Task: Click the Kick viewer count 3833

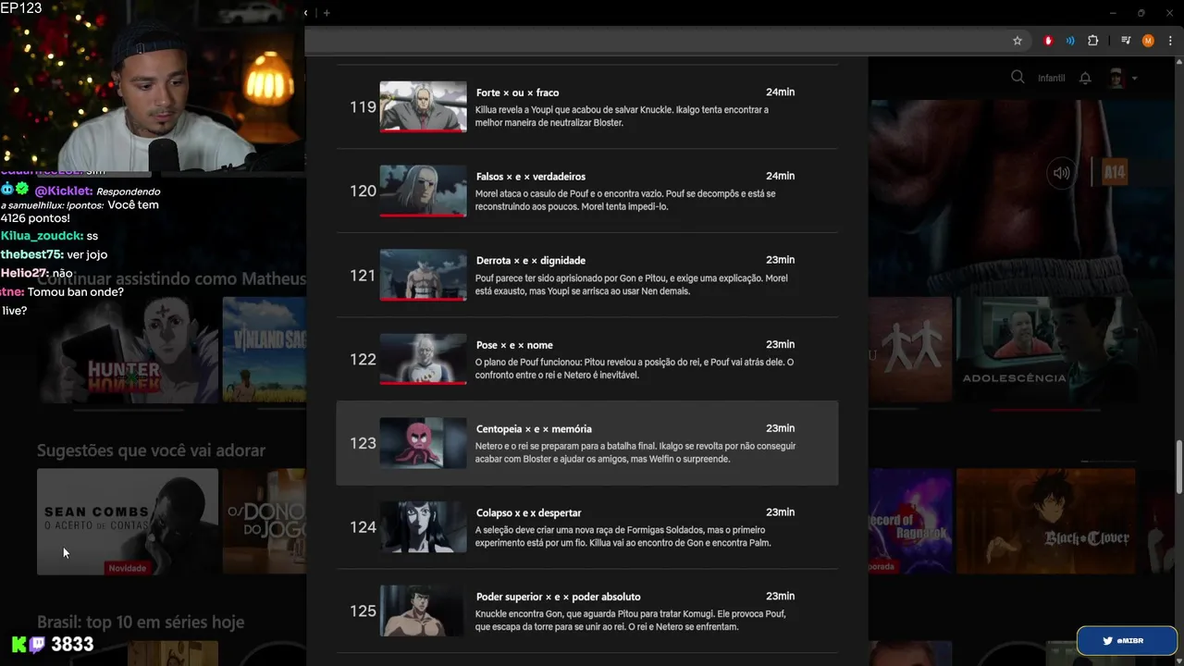Action: pos(72,645)
